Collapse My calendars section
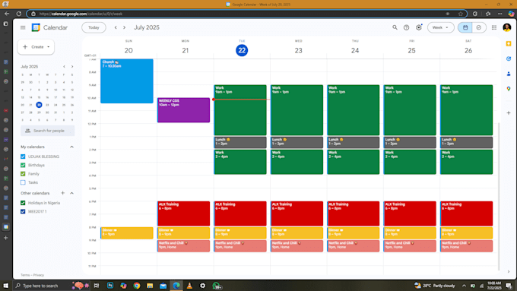 point(72,147)
